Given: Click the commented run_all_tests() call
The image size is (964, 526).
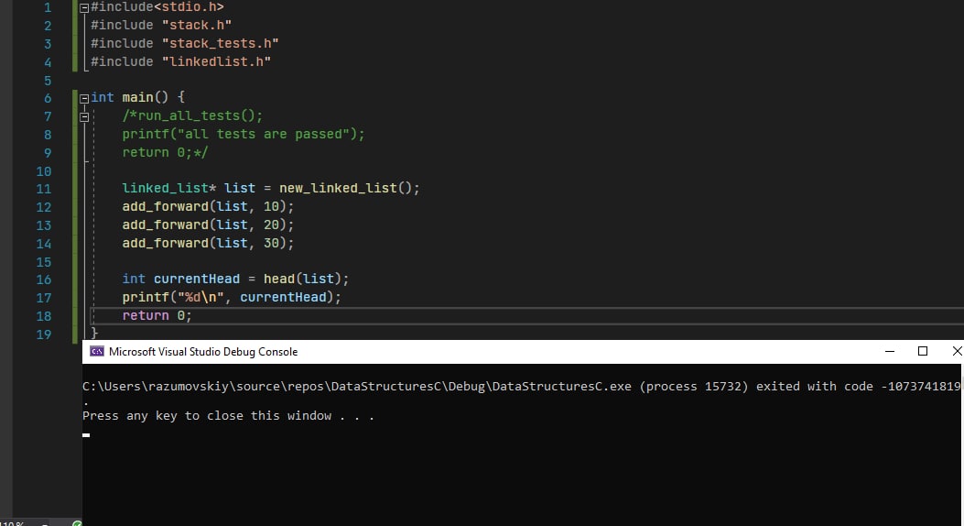Looking at the screenshot, I should tap(192, 115).
